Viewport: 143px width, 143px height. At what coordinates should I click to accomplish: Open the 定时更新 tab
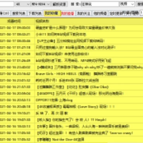pos(116,14)
